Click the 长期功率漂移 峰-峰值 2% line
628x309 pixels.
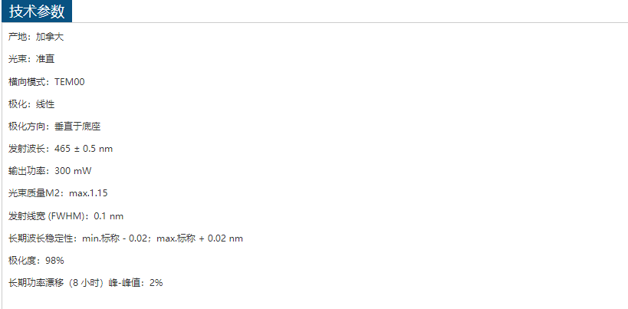pos(86,283)
